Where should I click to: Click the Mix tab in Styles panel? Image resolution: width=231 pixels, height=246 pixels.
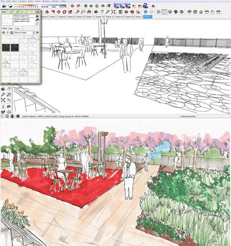[17, 28]
